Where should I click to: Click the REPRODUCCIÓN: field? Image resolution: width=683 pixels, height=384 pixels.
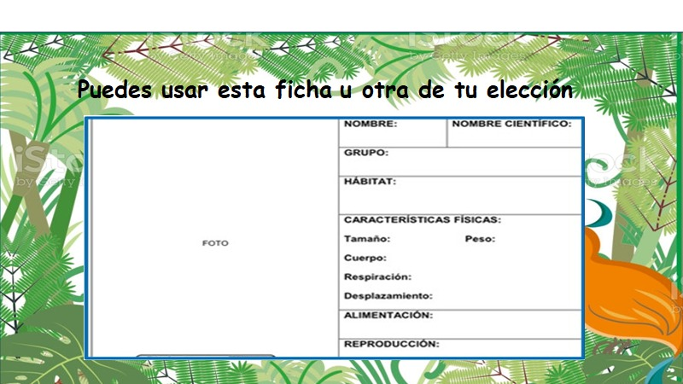pyautogui.click(x=460, y=348)
